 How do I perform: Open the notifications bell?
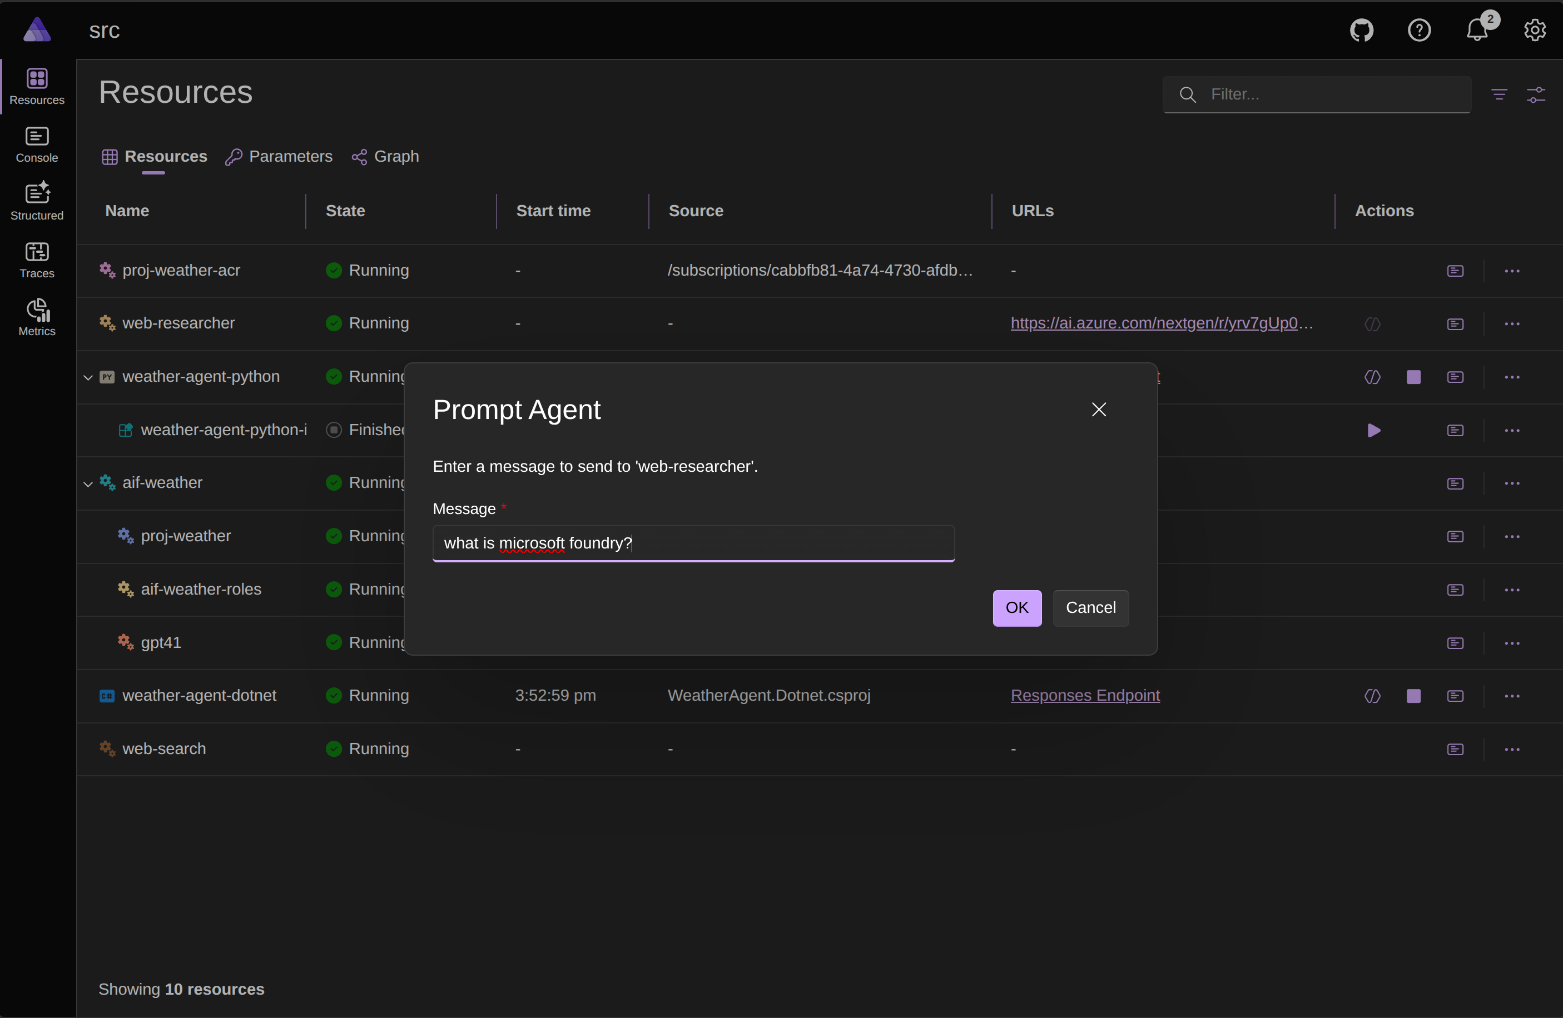[x=1477, y=30]
